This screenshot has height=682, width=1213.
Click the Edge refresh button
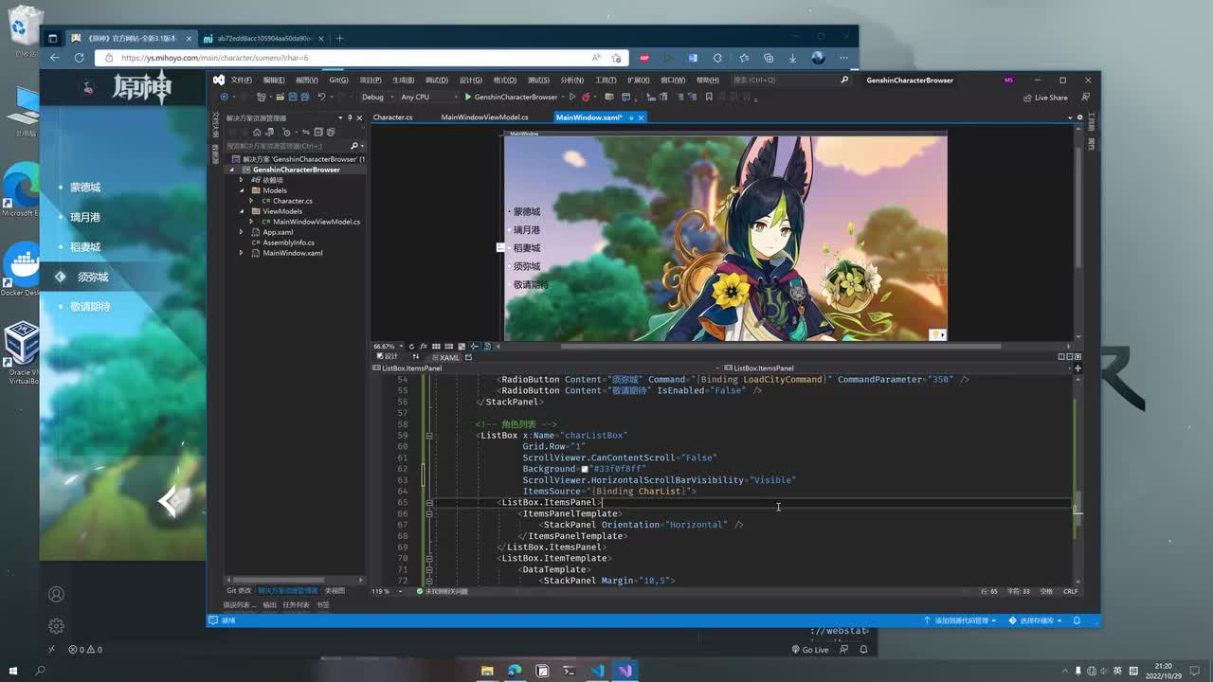click(x=80, y=58)
